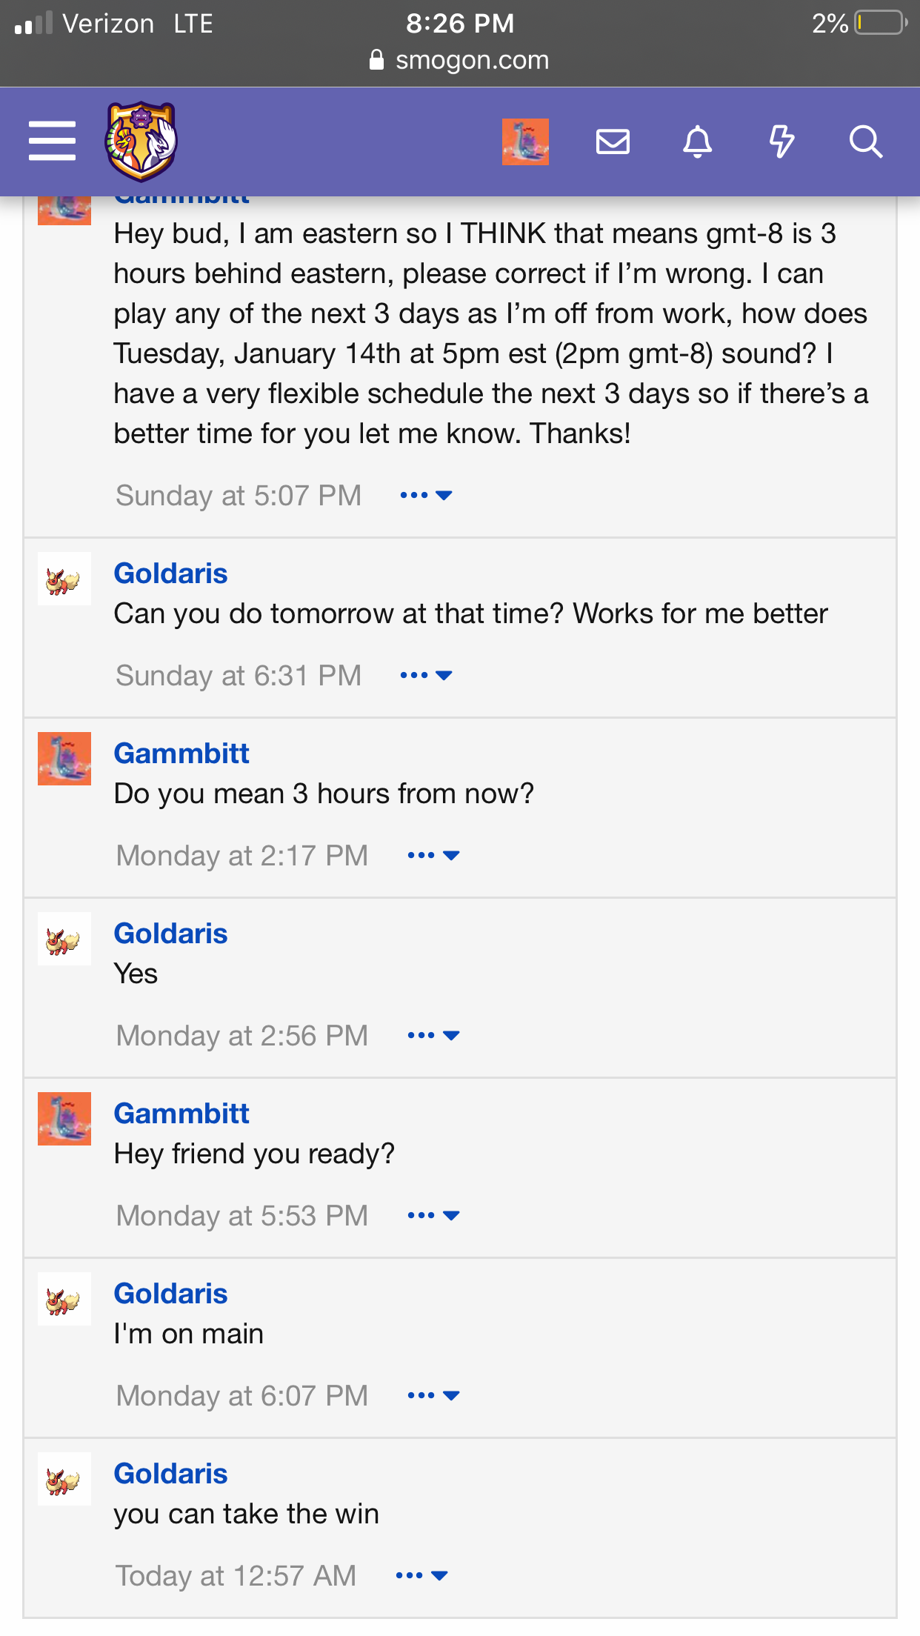Open Goldaris profile from 'I'm on main' message
Viewport: 920px width, 1636px height.
point(170,1294)
